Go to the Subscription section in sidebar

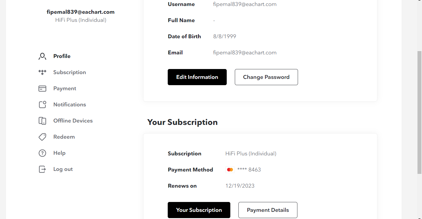point(69,72)
